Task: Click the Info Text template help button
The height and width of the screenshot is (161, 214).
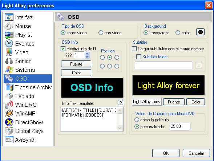Action: [120, 103]
